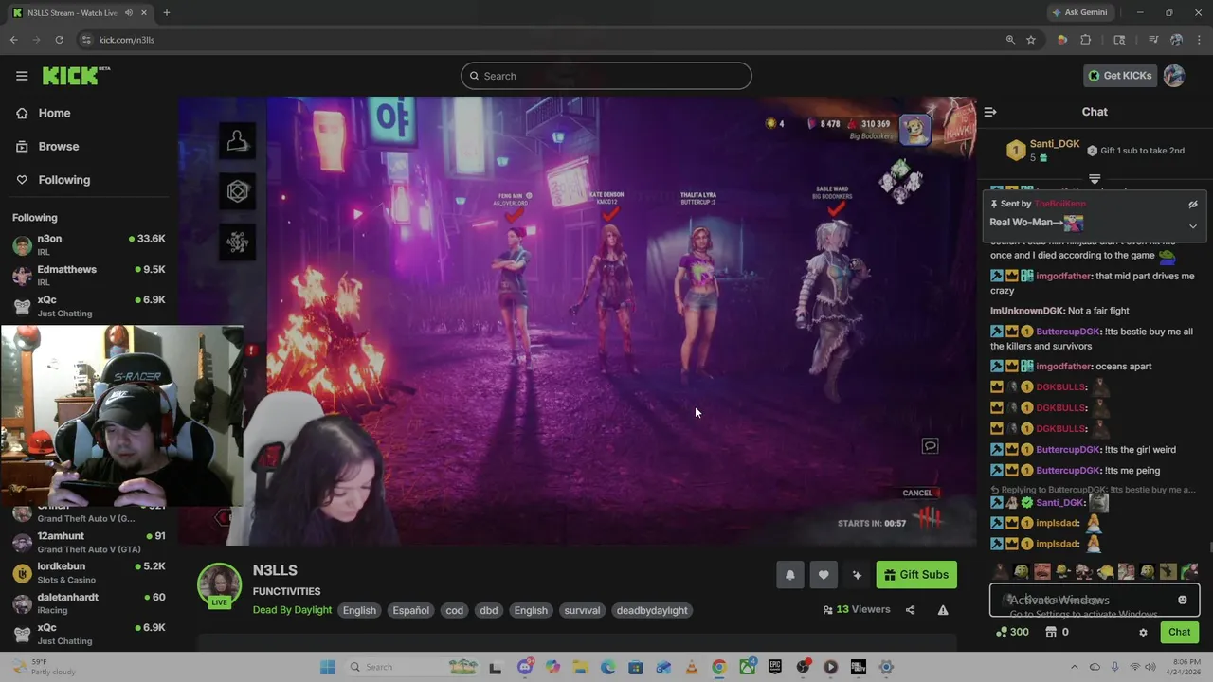Open browser zoom magnifier icon

point(1010,40)
